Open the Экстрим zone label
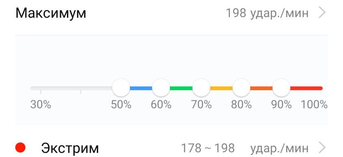Screen dimensions: 343x157 (70, 148)
